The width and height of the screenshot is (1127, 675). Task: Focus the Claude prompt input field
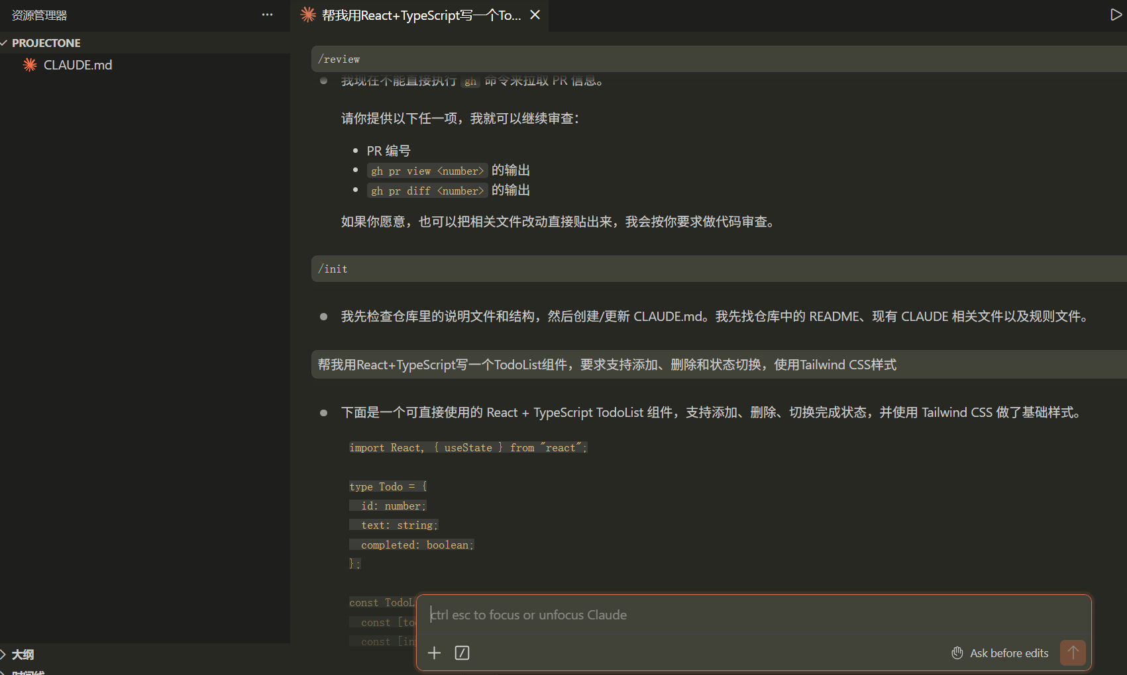(753, 615)
